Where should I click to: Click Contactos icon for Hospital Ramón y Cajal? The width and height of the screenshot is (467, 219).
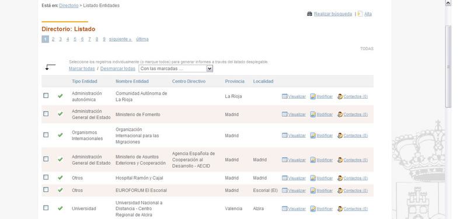pyautogui.click(x=340, y=178)
